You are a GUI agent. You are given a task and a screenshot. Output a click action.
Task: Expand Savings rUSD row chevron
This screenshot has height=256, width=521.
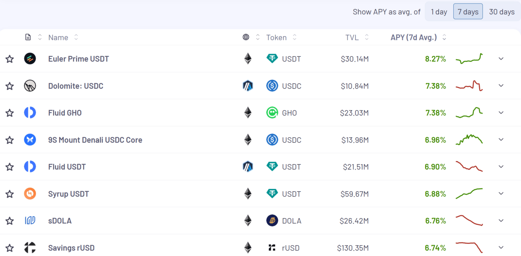tap(501, 248)
